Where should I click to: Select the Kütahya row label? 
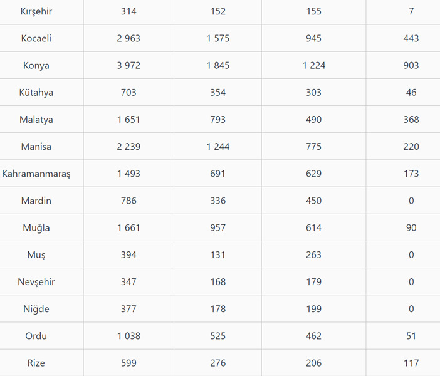(x=36, y=92)
